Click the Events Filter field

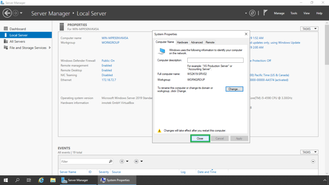[84, 162]
